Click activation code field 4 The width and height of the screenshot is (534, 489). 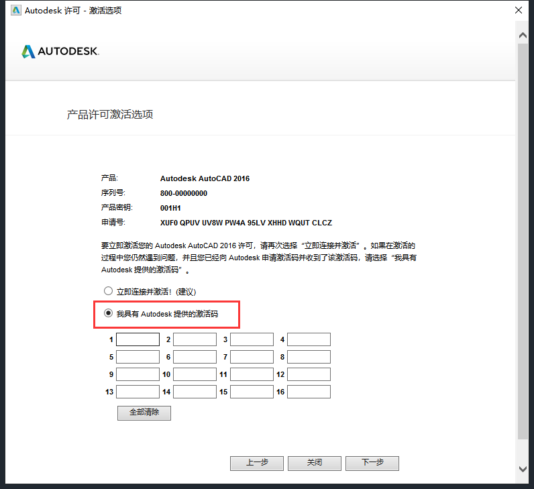309,339
